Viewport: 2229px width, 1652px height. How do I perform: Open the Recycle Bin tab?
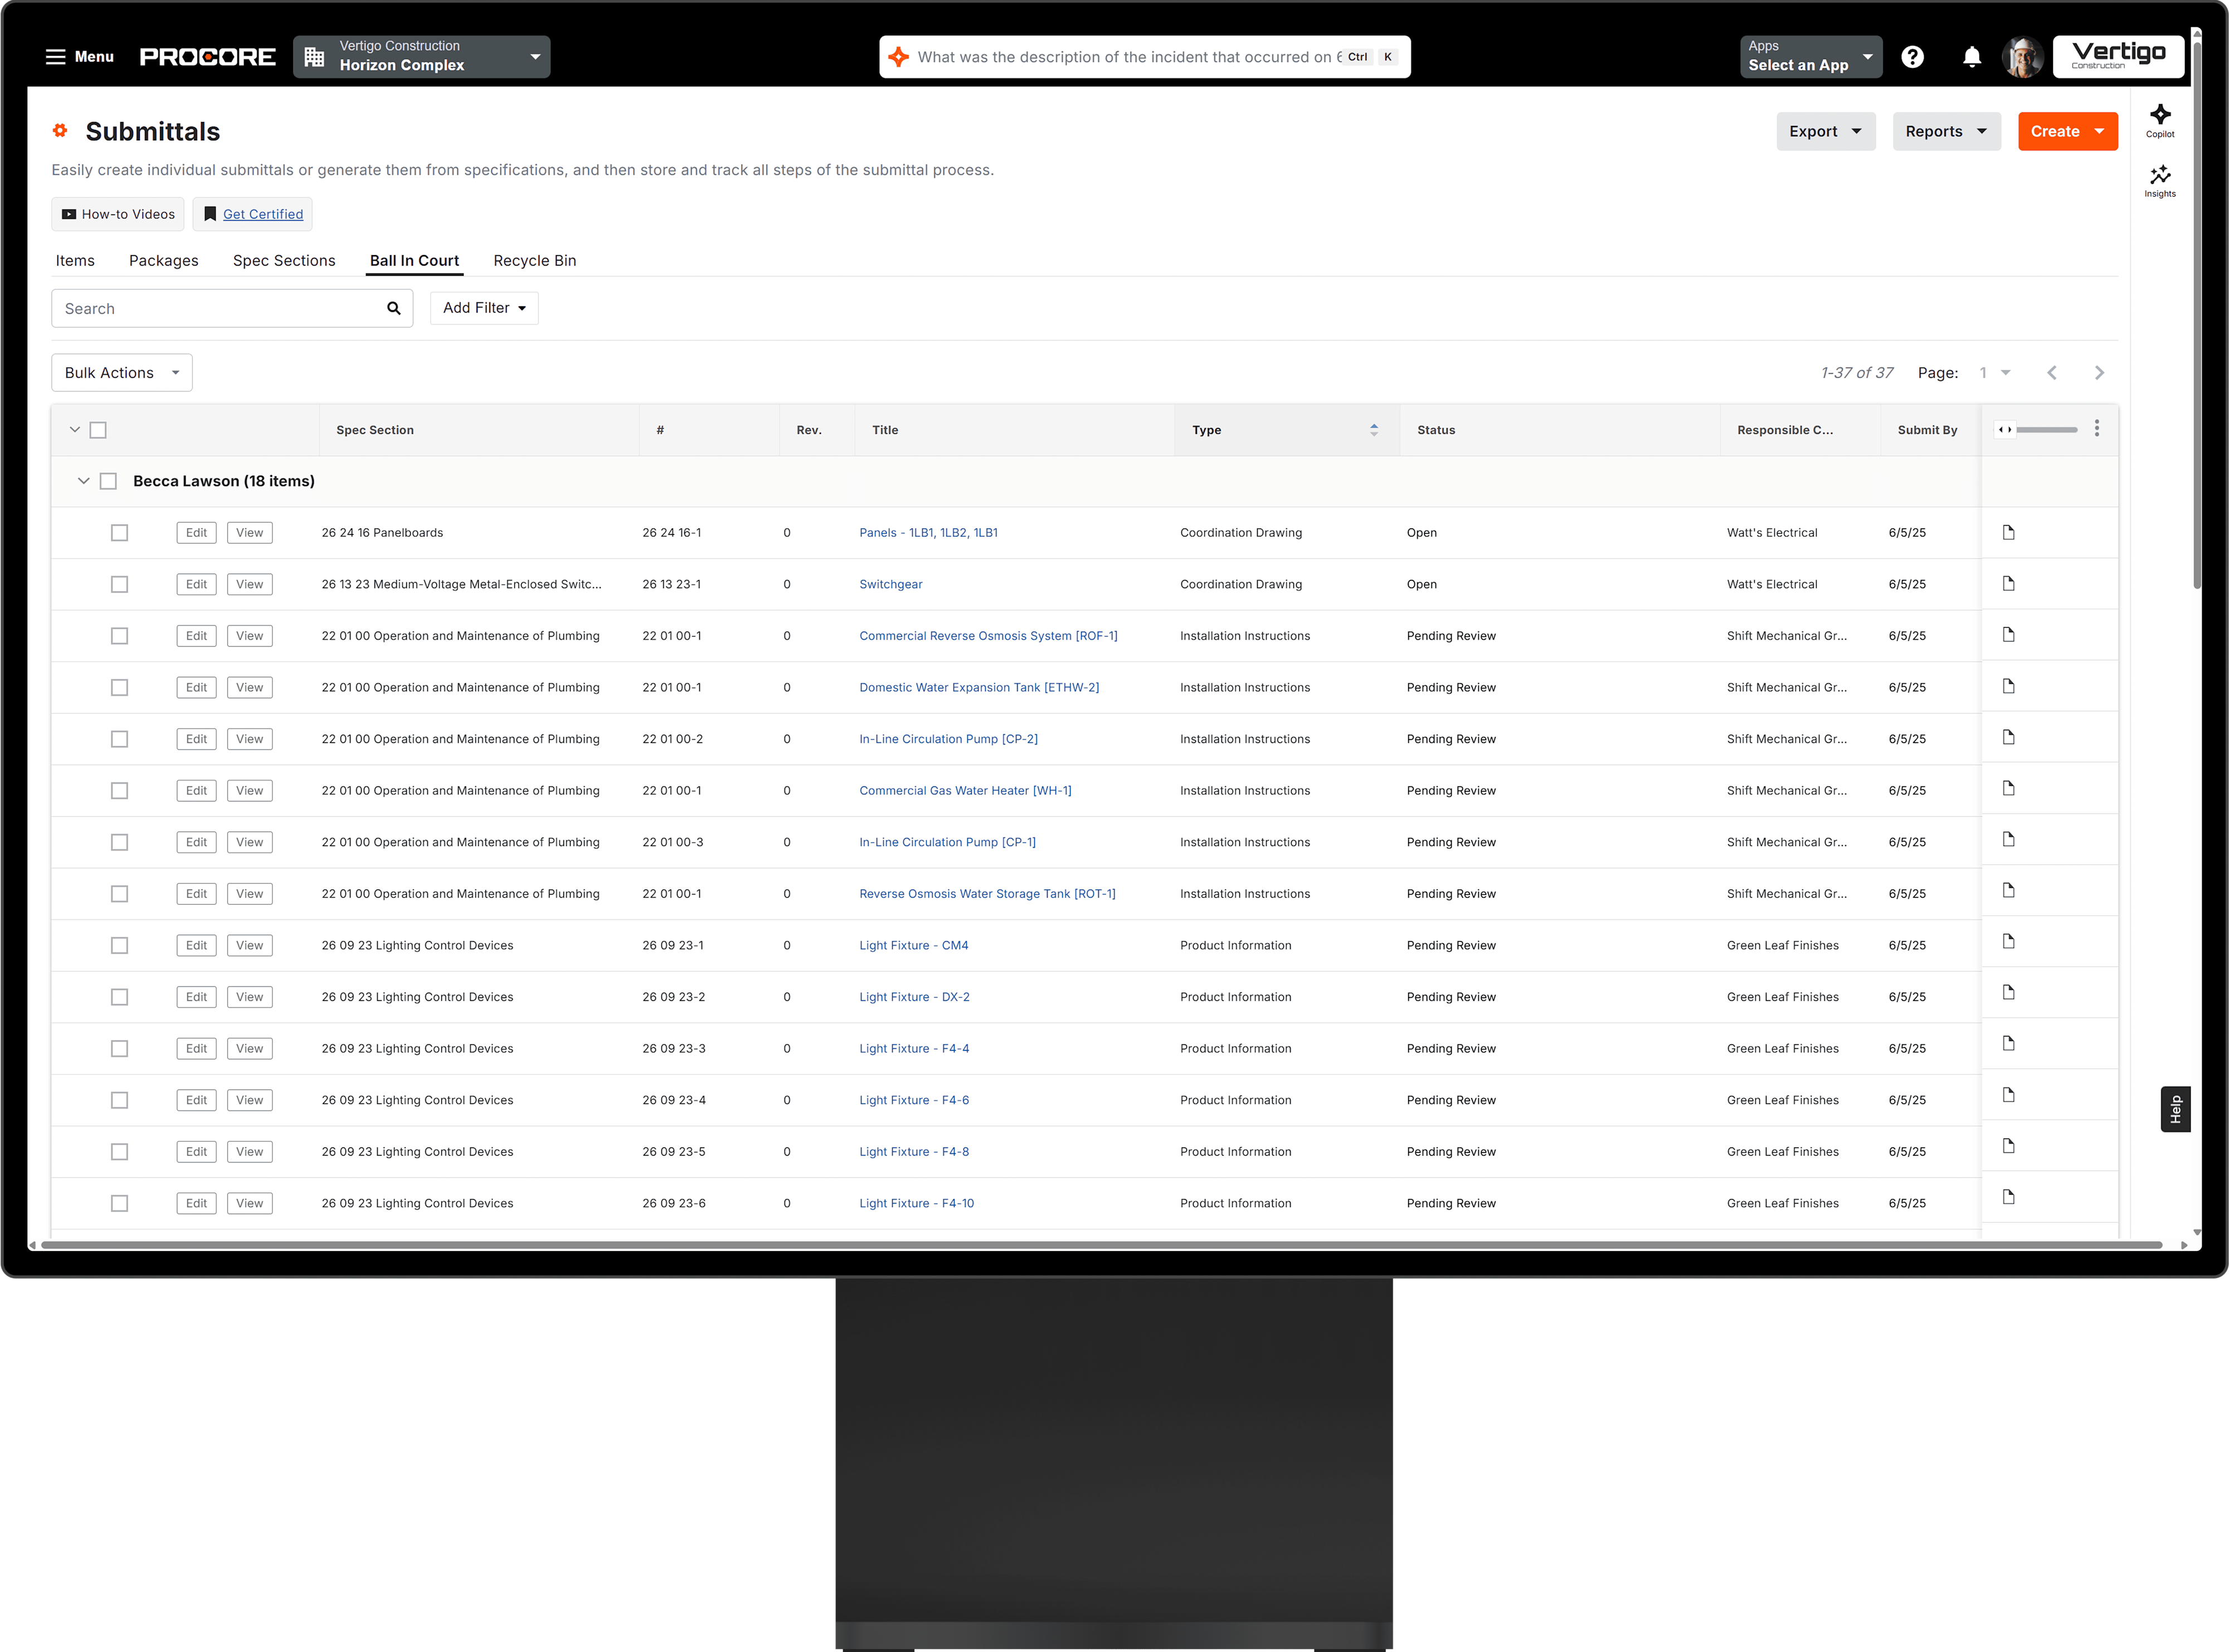(534, 260)
